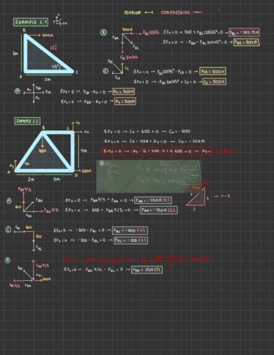
Task: Click yellow boxed result FBA = 500N
Action: tap(246, 42)
